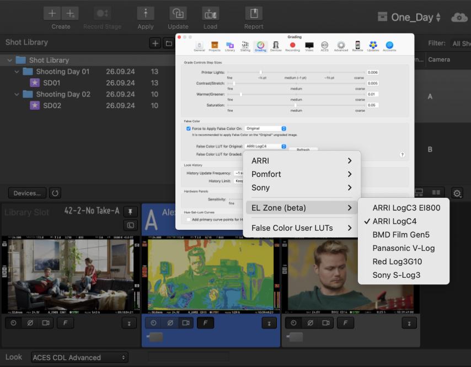Screen dimensions: 471x367
Task: Click the Report toolbar icon
Action: pyautogui.click(x=254, y=14)
